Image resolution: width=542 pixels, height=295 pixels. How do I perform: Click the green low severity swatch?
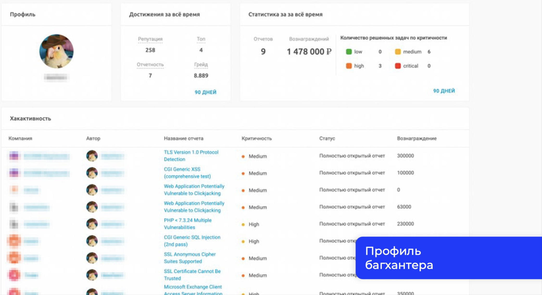click(x=349, y=52)
